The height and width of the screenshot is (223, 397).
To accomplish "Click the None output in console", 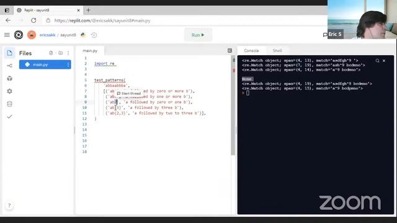I will click(247, 79).
